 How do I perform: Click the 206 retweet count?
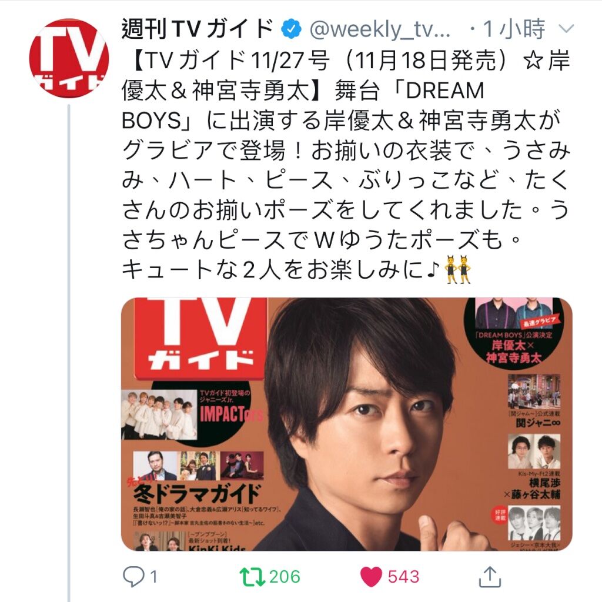[x=285, y=577]
